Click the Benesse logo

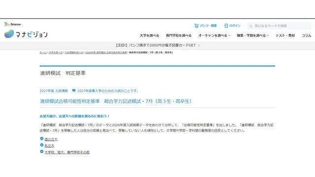pos(12,24)
